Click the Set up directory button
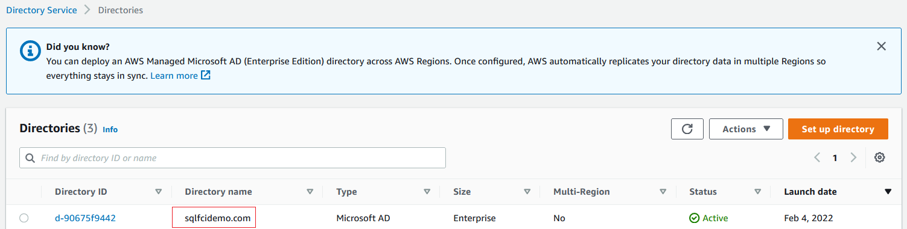The height and width of the screenshot is (229, 907). click(838, 129)
